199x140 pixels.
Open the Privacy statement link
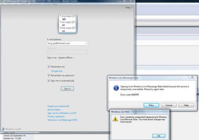coord(56,116)
